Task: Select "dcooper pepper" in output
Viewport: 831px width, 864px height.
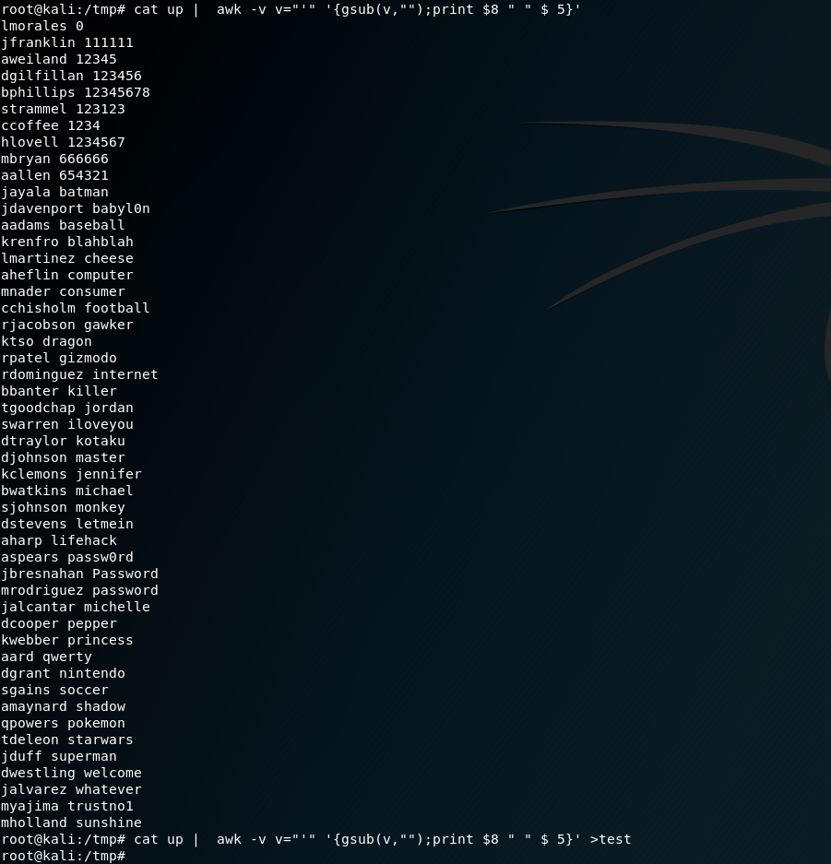Action: 59,623
